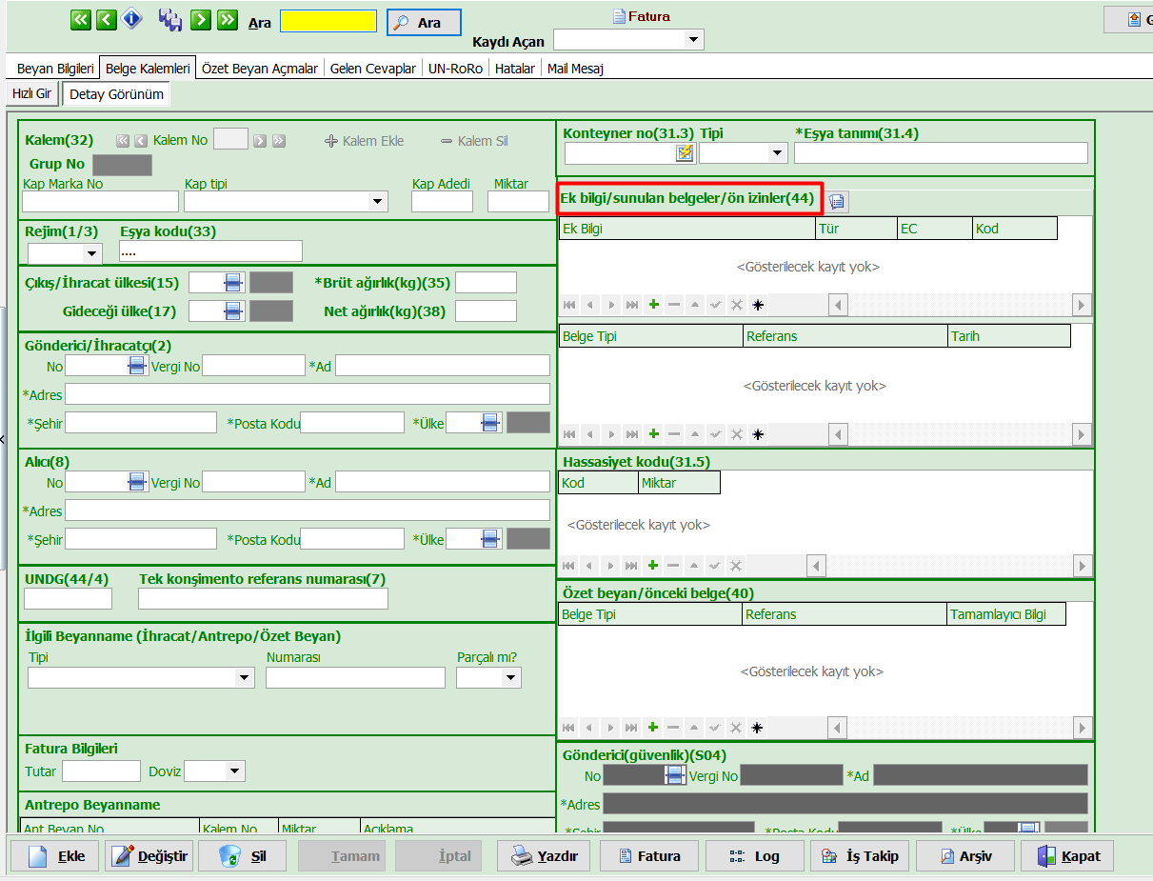
Task: Go to first record with double-left arrow
Action: (x=81, y=20)
